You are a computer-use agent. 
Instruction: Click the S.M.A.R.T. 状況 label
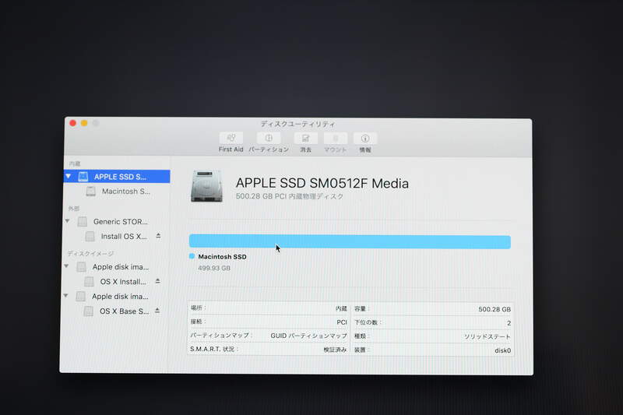tap(213, 349)
